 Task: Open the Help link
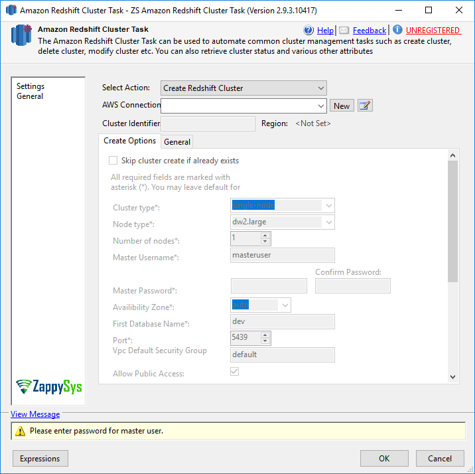[x=325, y=31]
